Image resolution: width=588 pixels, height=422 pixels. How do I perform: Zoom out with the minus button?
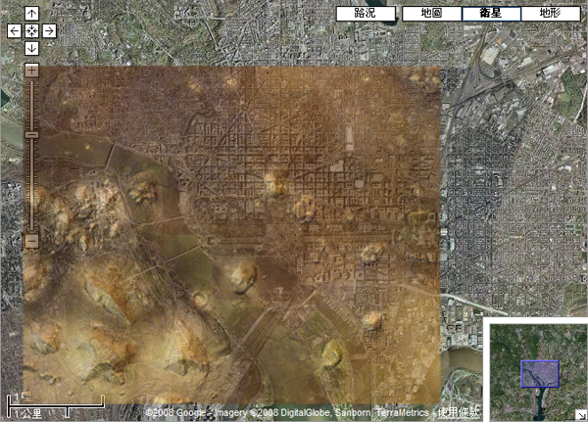[x=31, y=241]
